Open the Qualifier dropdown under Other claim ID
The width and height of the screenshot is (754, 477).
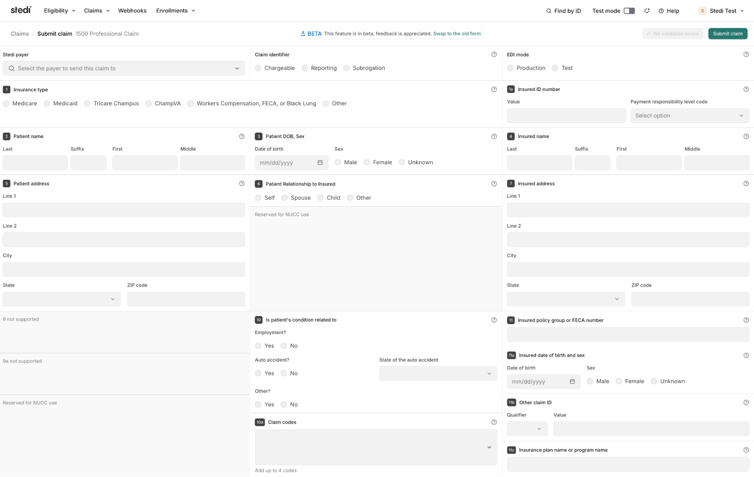[527, 429]
